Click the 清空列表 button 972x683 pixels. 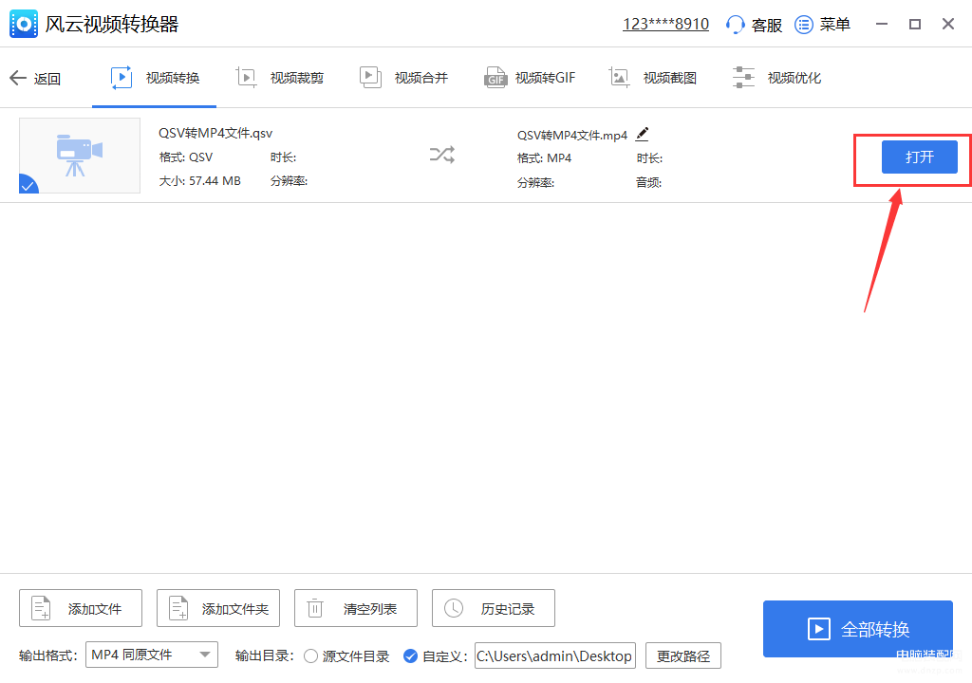356,609
